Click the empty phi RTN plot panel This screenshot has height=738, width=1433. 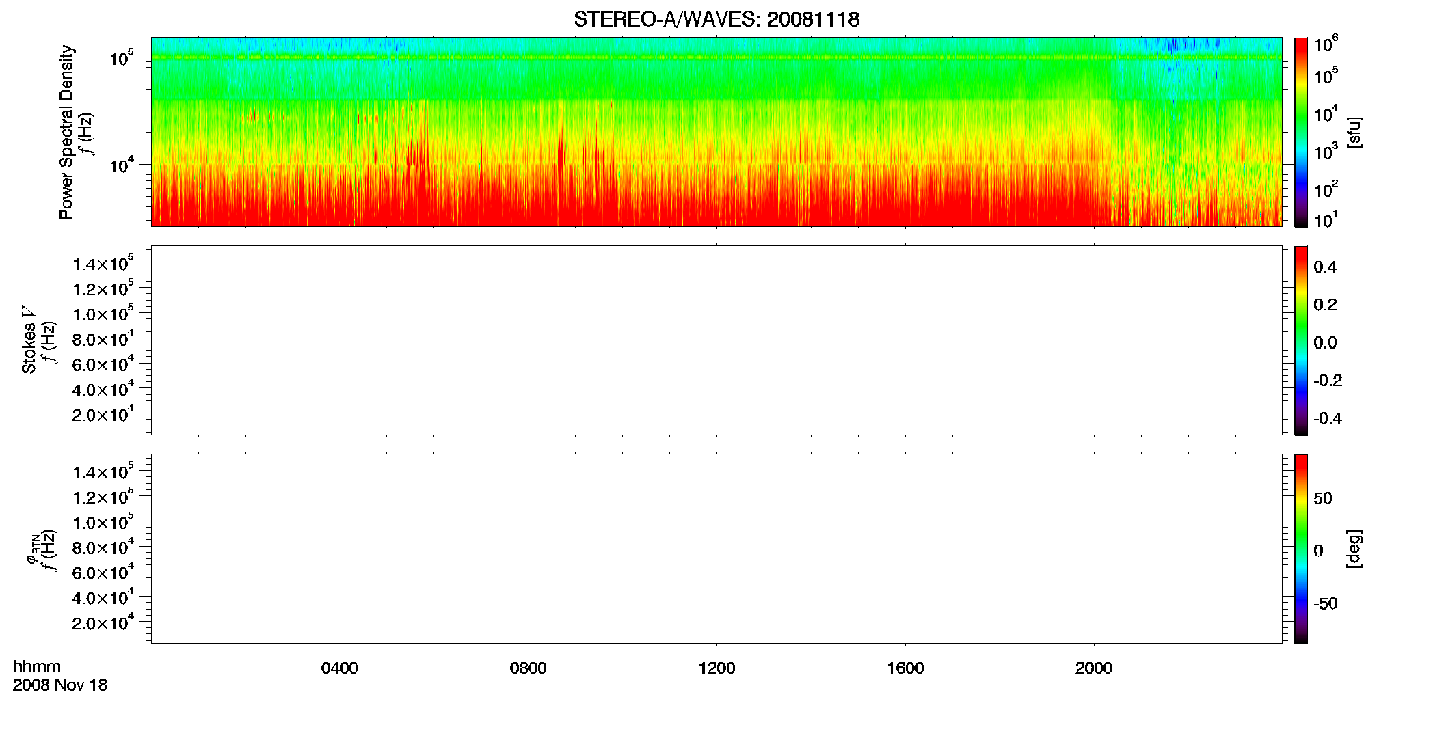click(x=716, y=549)
